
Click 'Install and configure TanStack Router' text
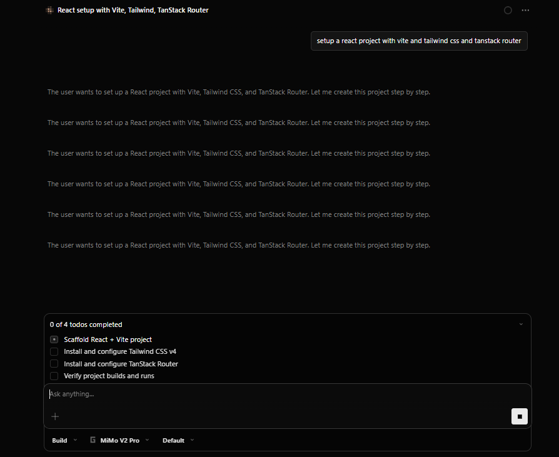click(x=121, y=364)
